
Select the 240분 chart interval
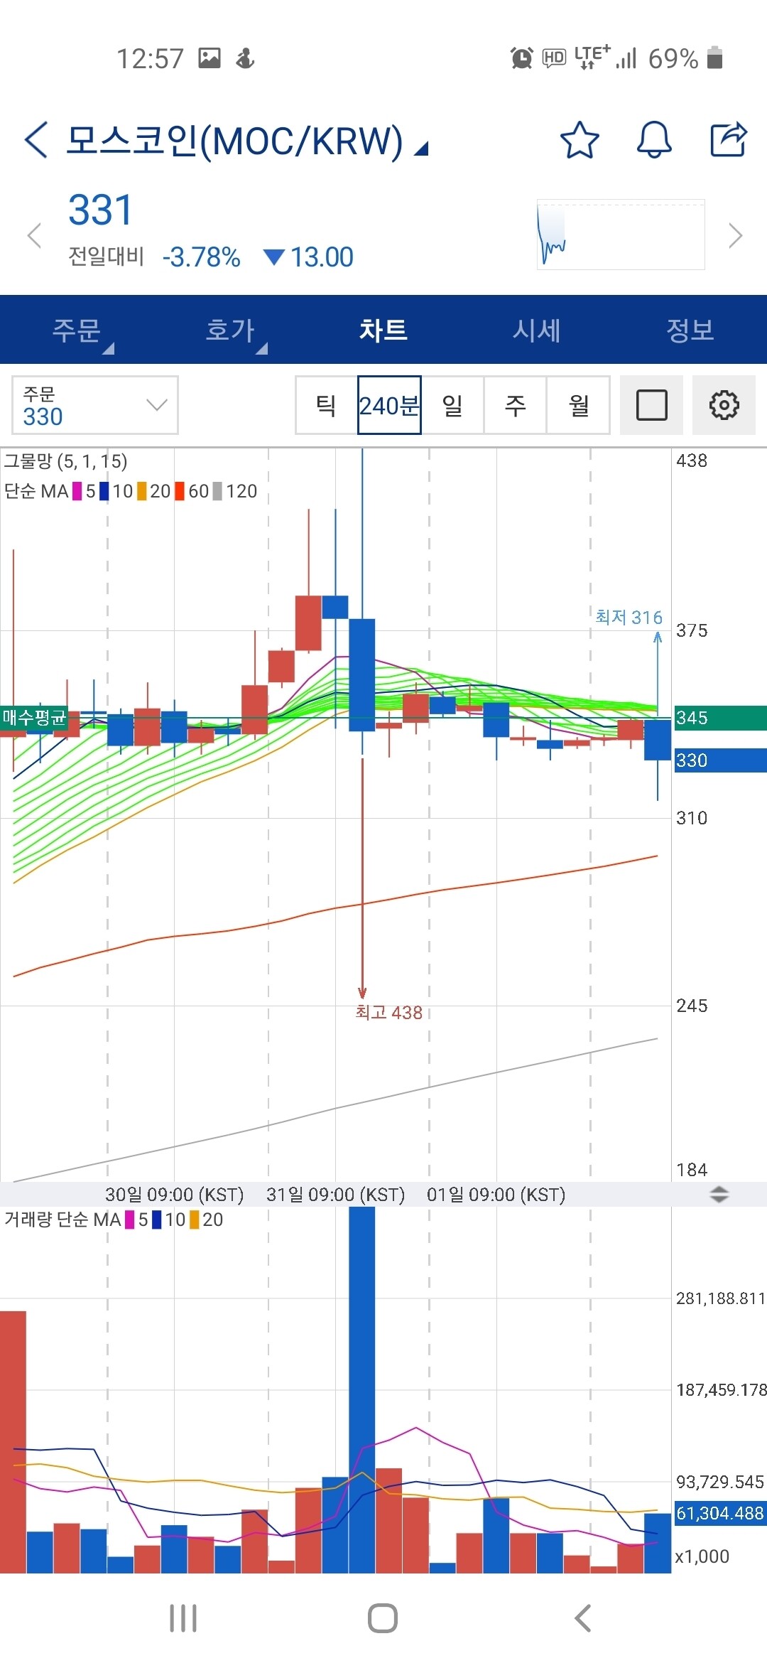click(x=389, y=405)
